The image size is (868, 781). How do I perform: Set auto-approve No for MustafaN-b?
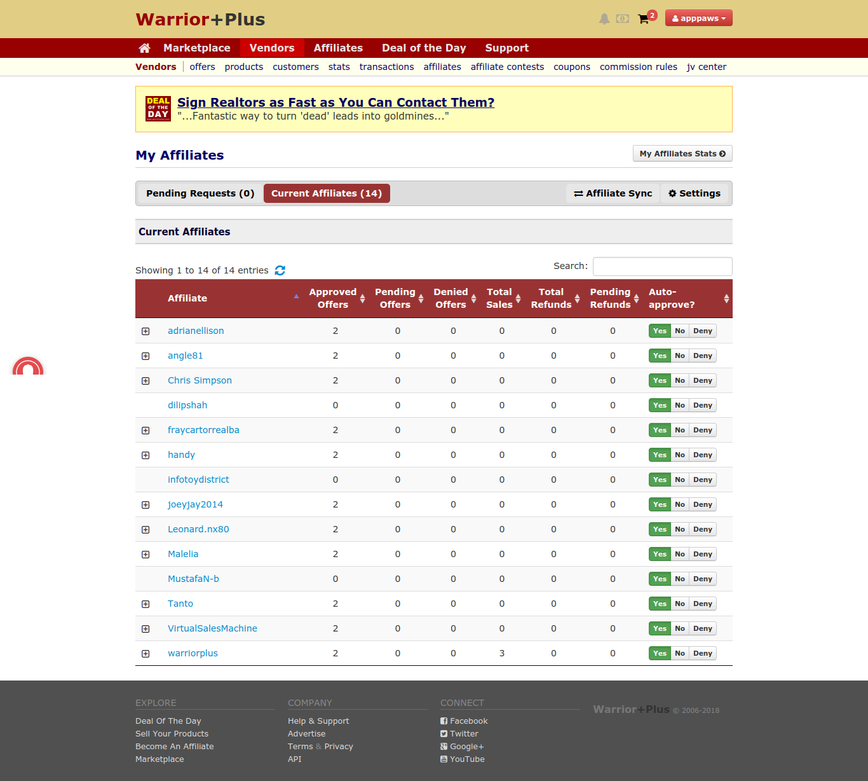(x=680, y=579)
